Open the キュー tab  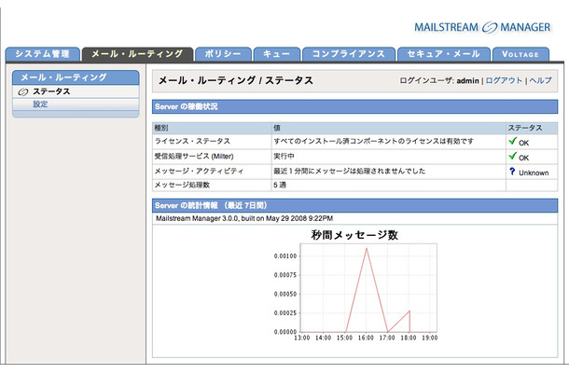tap(276, 54)
